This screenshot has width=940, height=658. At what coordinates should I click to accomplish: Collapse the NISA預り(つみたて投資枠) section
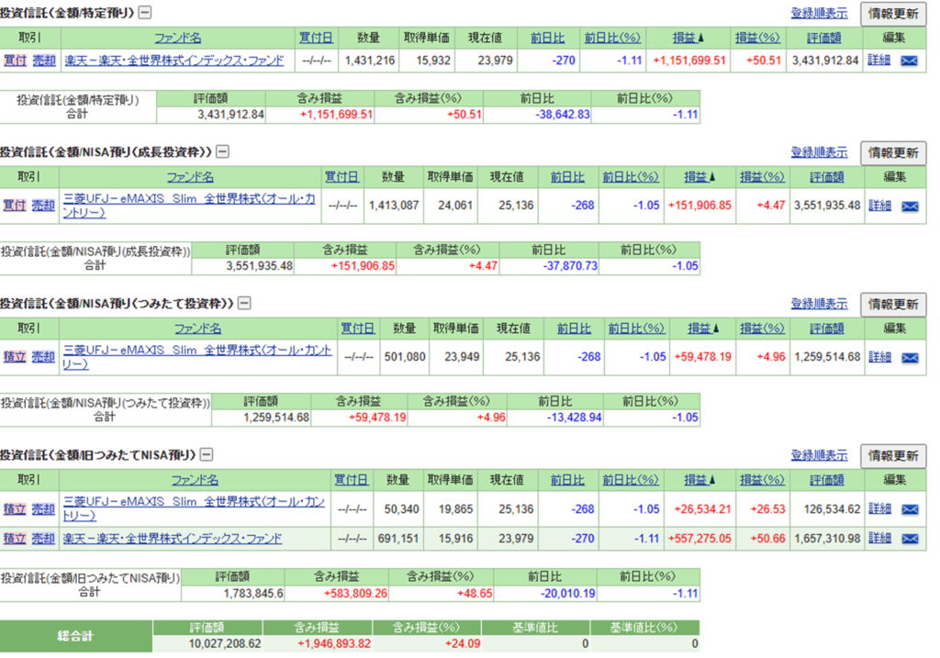click(x=244, y=303)
